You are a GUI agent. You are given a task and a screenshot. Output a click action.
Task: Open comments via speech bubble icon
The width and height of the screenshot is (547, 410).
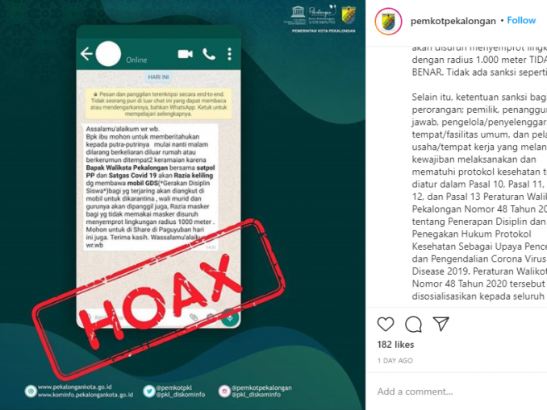pos(413,325)
